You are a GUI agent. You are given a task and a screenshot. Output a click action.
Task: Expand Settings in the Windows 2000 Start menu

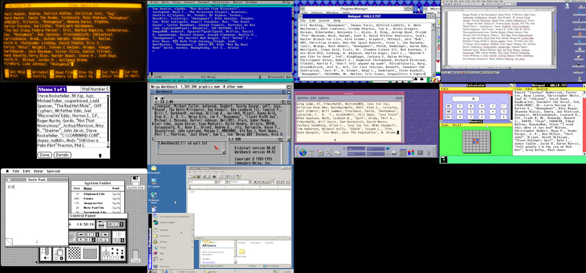tap(173, 242)
